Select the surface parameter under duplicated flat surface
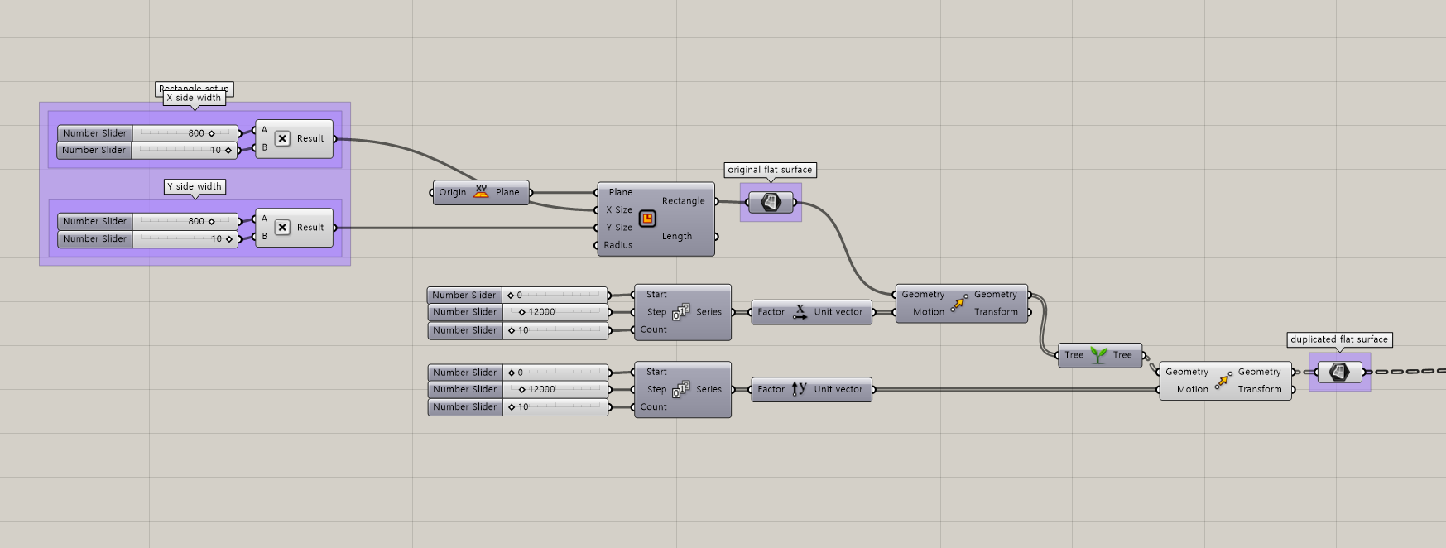This screenshot has height=548, width=1446. coord(1339,373)
